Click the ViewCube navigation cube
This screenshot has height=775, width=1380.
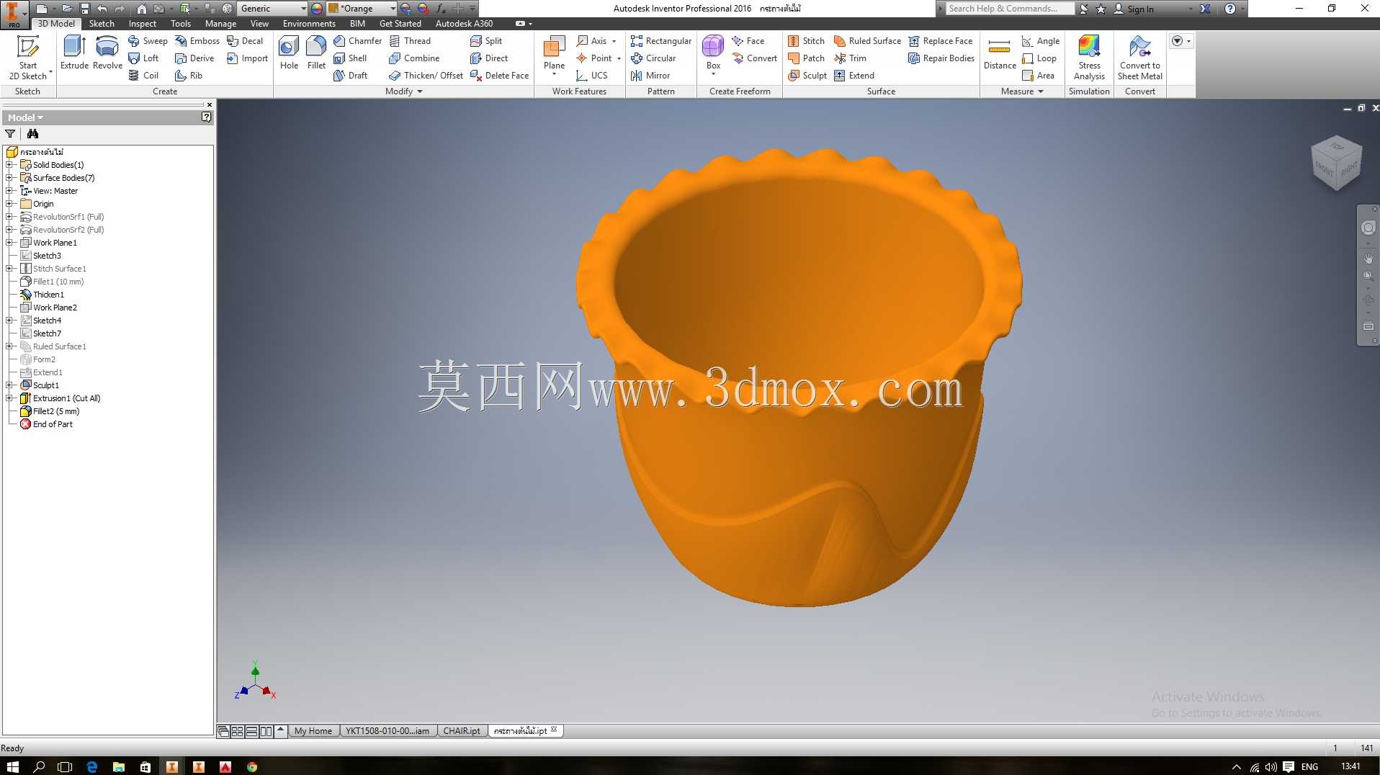[1337, 163]
